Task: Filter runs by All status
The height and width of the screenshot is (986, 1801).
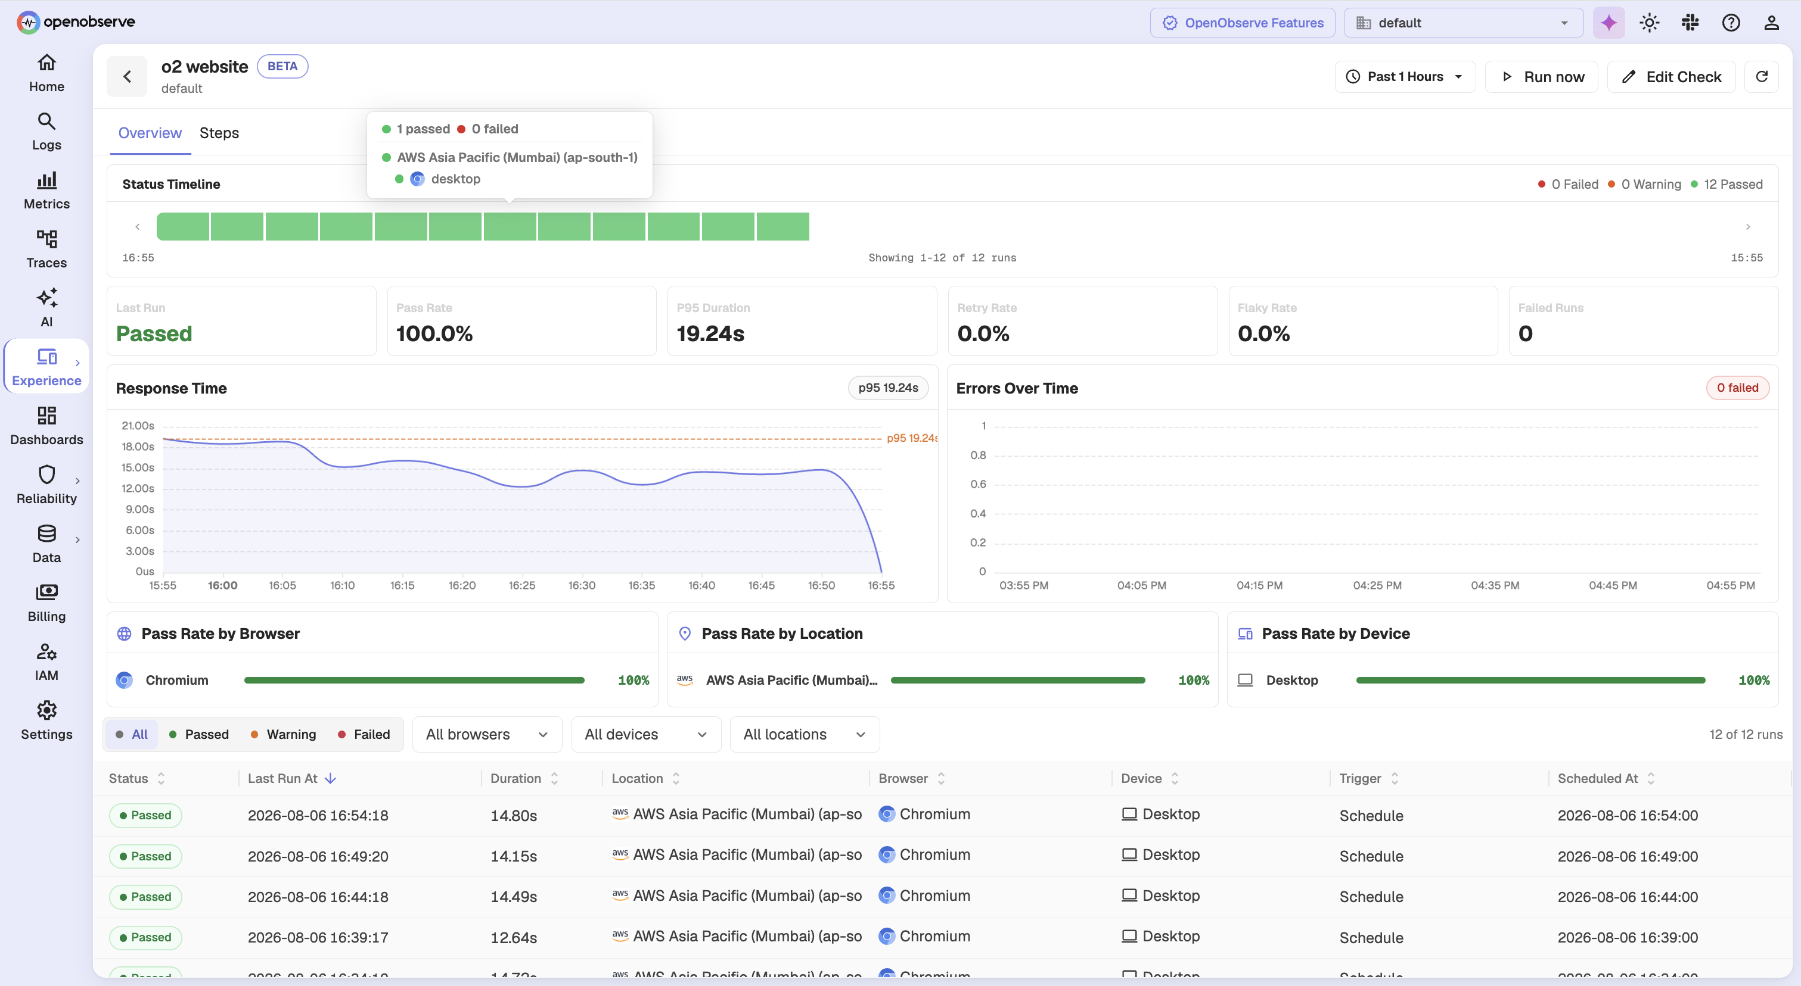Action: [x=132, y=734]
